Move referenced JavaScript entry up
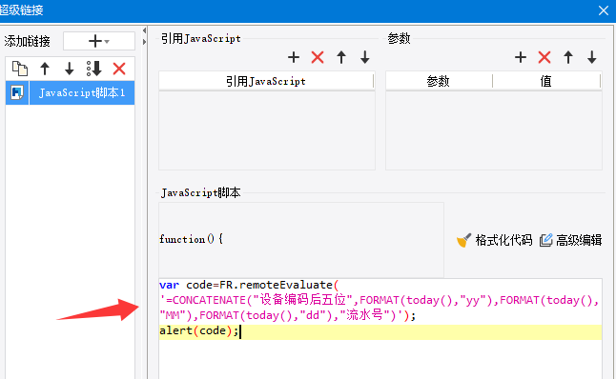This screenshot has height=379, width=616. click(341, 57)
